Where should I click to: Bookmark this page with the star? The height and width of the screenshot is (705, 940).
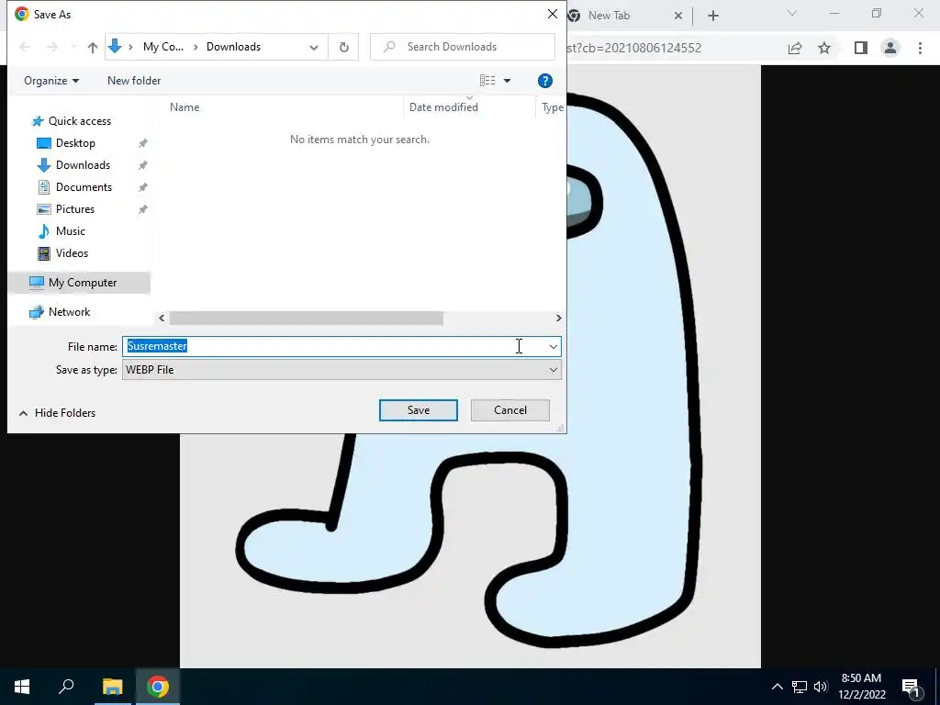824,48
